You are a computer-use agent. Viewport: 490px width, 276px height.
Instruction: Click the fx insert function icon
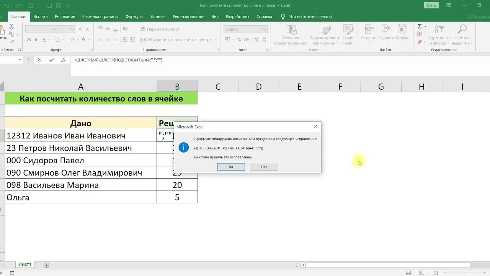click(63, 60)
